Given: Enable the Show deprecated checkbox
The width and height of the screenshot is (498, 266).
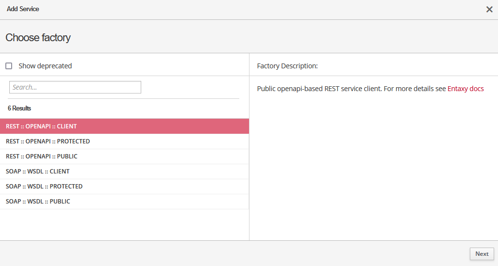Looking at the screenshot, I should coord(9,66).
